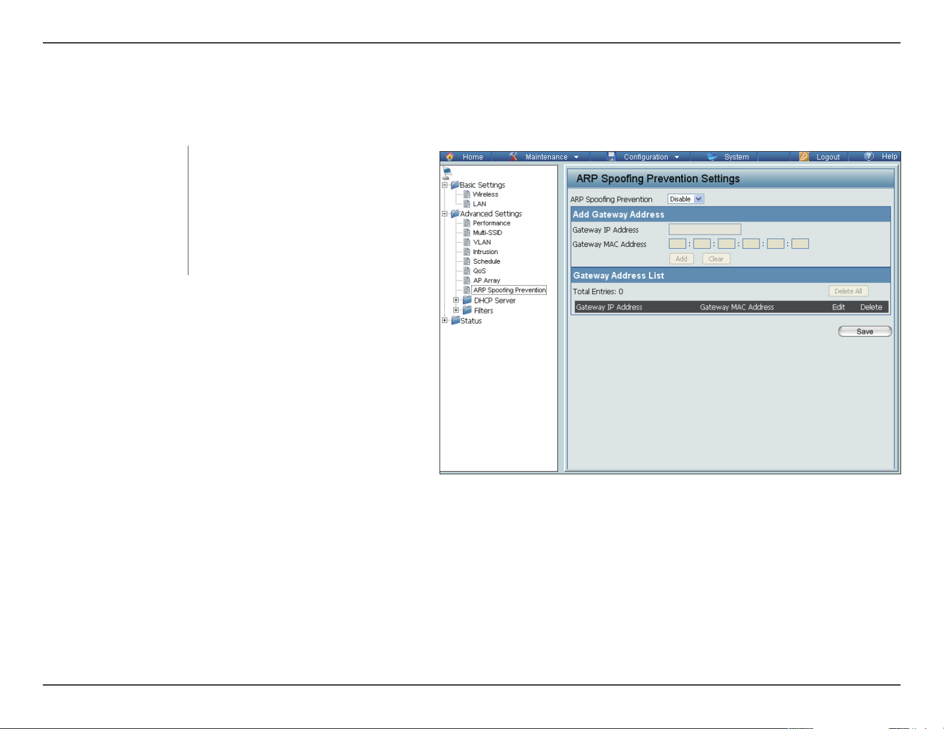
Task: Expand the Filters tree node
Action: tap(456, 311)
